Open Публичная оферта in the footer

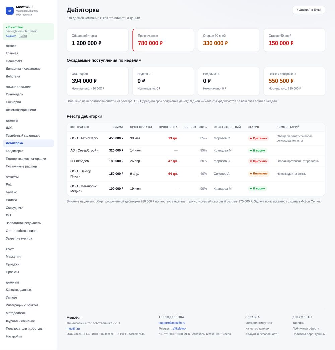point(306,328)
